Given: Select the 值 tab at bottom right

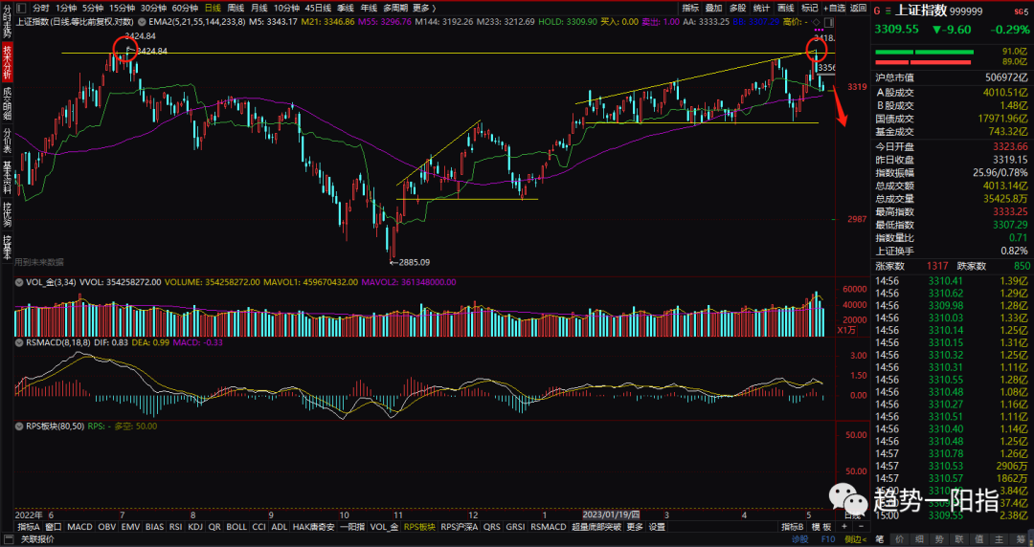Looking at the screenshot, I should (980, 539).
